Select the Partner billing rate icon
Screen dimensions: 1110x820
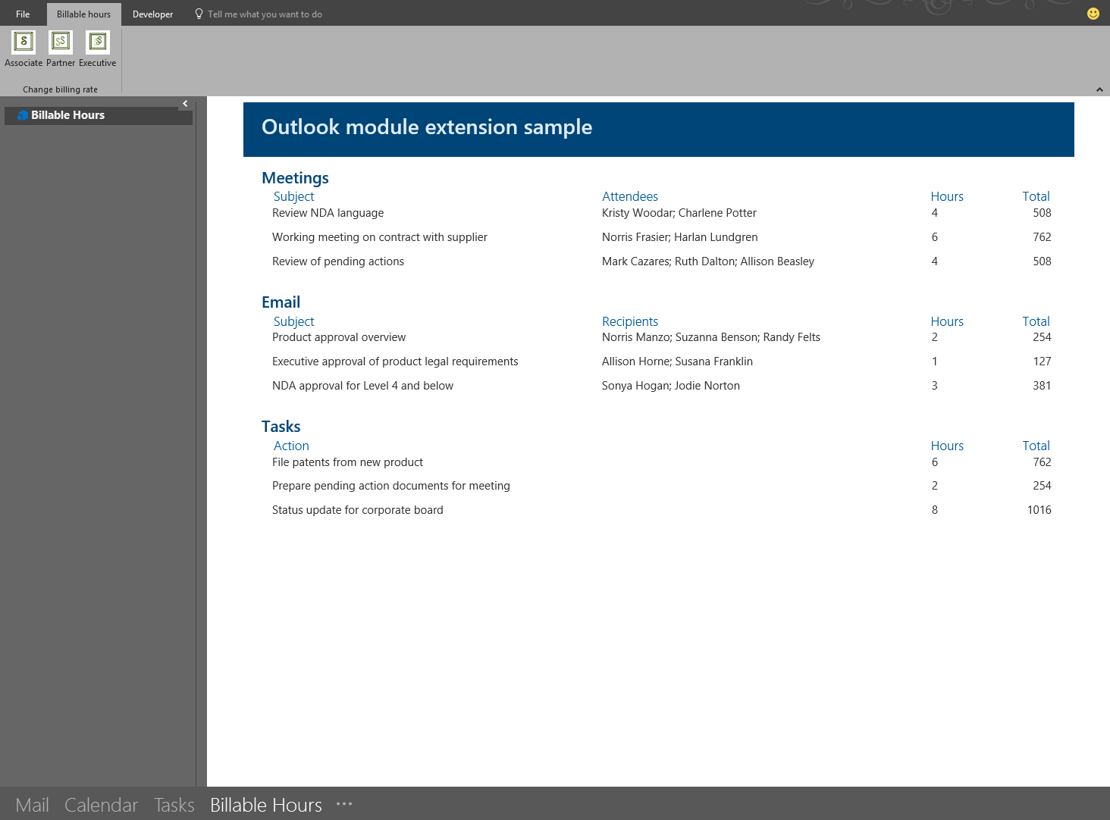coord(61,42)
